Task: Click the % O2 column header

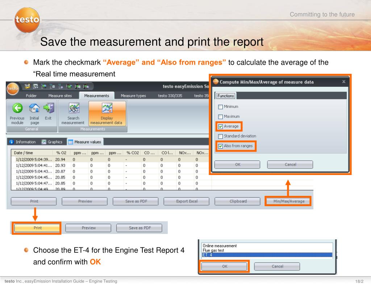Action: (62, 153)
